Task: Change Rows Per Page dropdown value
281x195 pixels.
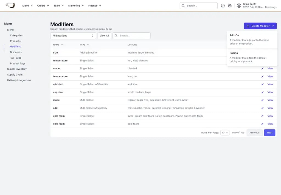Action: tap(225, 133)
